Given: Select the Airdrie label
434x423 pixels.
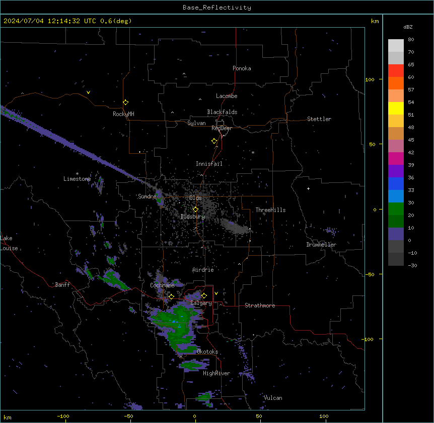Looking at the screenshot, I should (x=203, y=270).
